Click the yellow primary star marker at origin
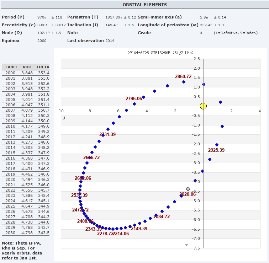 203,106
